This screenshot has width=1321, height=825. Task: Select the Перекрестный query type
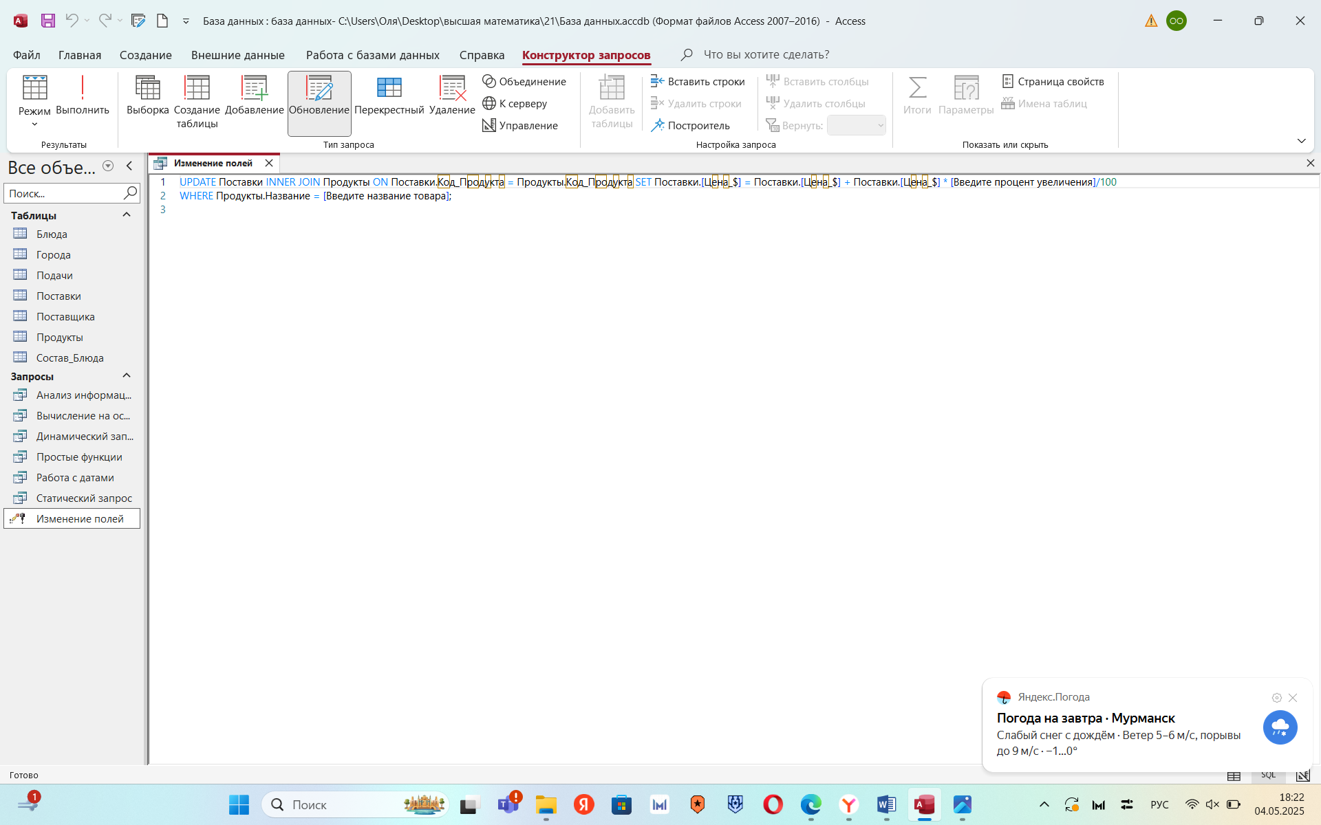click(389, 96)
